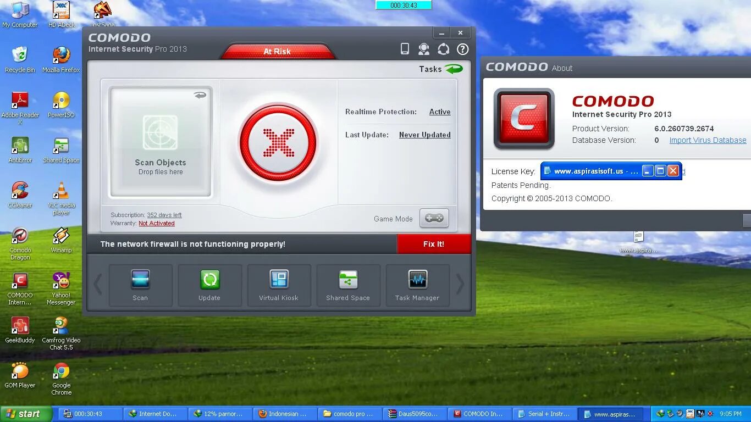Launch PowerISO desktop shortcut
The width and height of the screenshot is (751, 422).
pos(61,105)
